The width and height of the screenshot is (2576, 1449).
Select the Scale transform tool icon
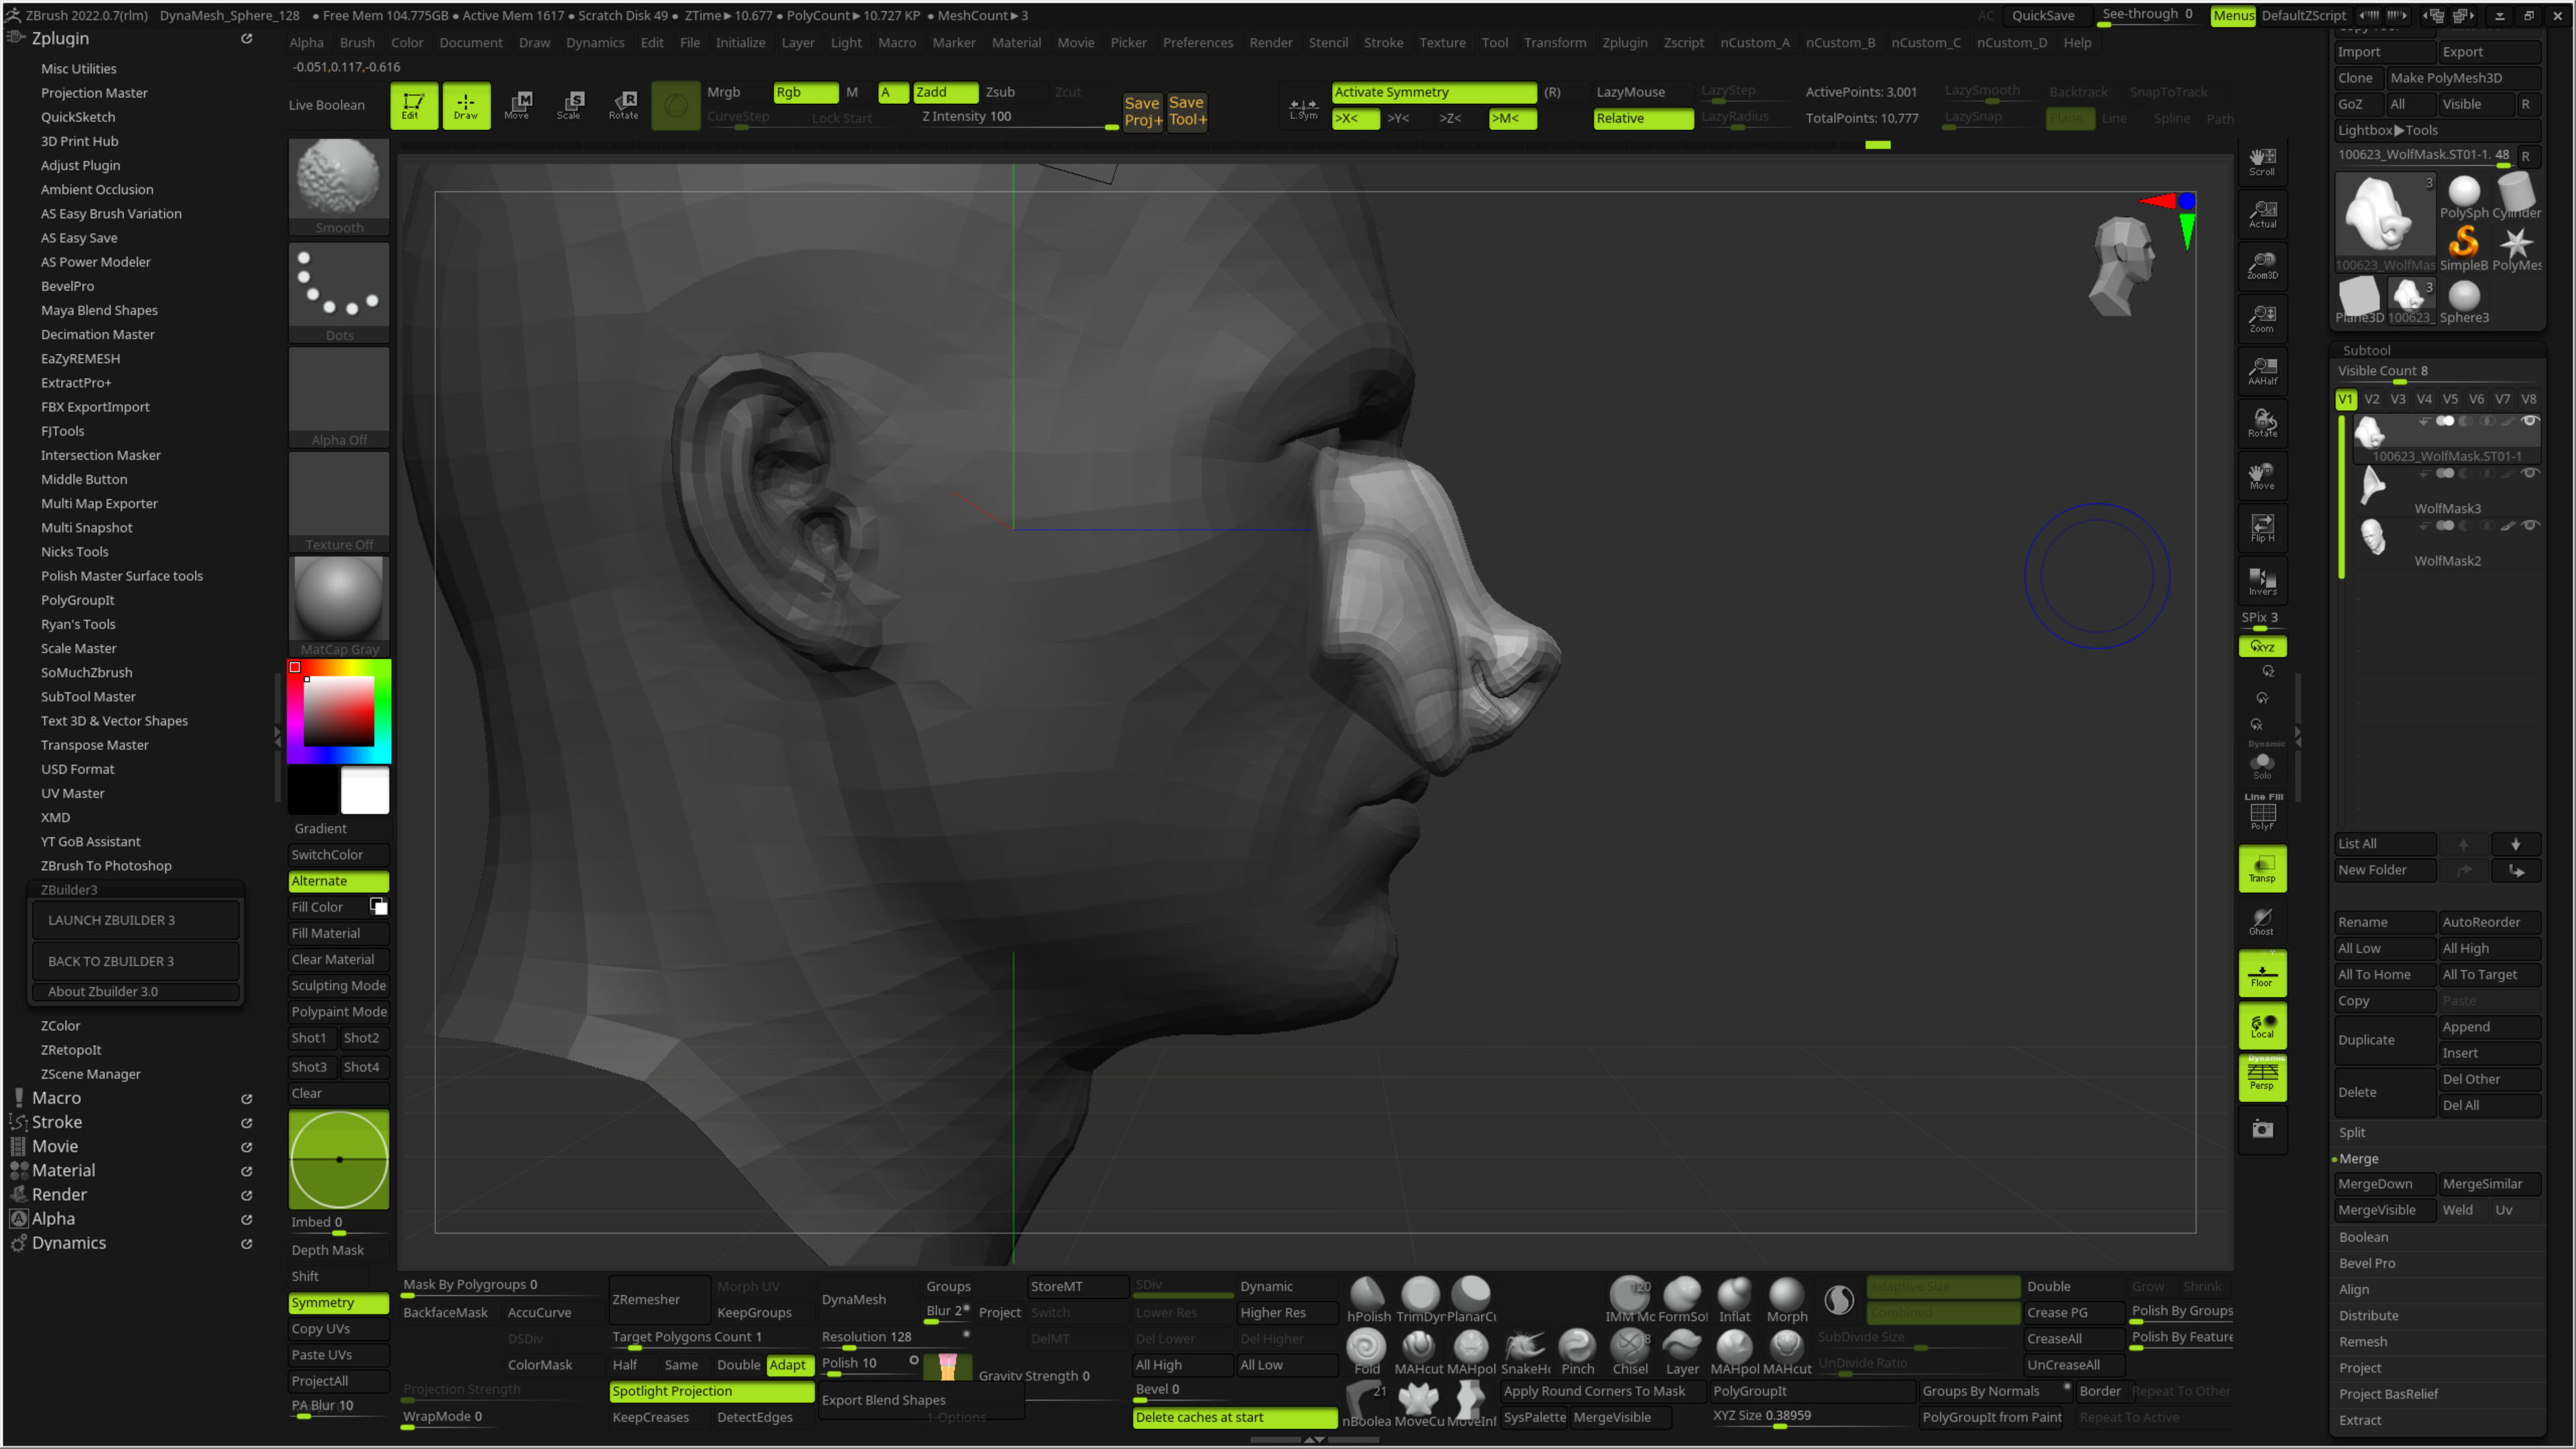(x=569, y=104)
